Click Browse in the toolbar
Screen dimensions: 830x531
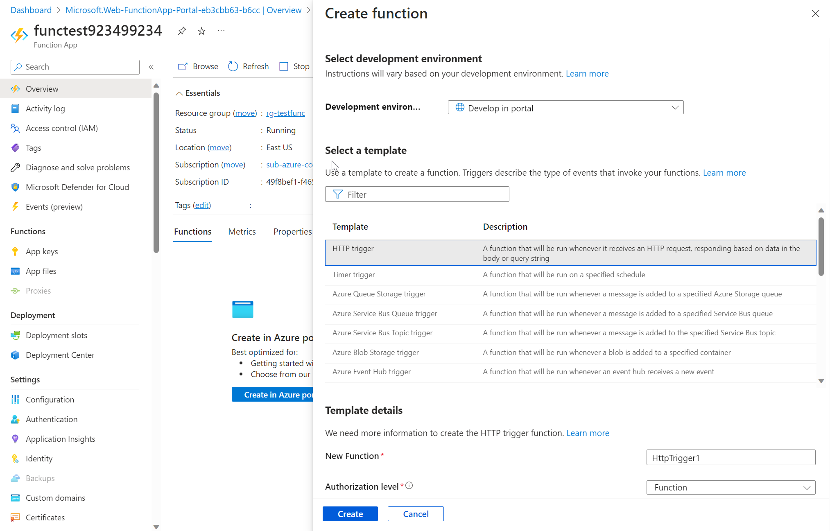click(x=198, y=66)
